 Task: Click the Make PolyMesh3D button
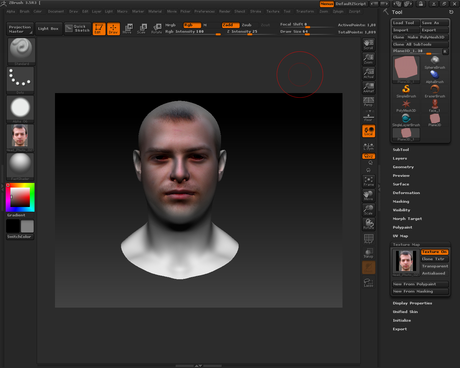(428, 37)
